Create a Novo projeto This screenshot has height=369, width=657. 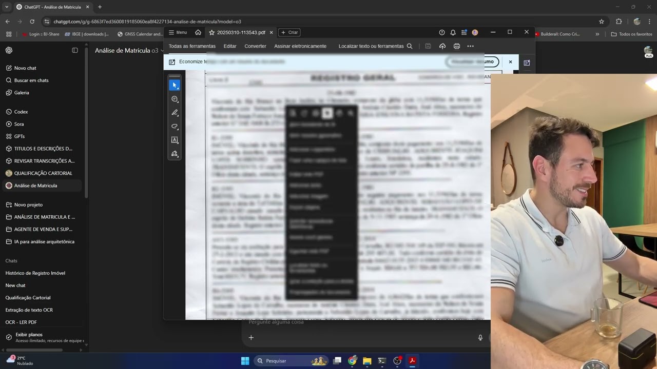[x=41, y=204]
